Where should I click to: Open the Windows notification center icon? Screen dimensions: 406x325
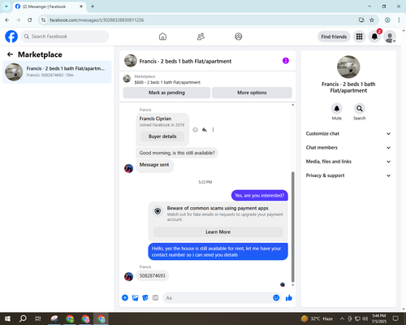click(395, 318)
